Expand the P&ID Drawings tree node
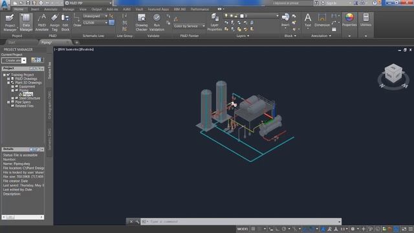414x233 pixels. [x=8, y=79]
